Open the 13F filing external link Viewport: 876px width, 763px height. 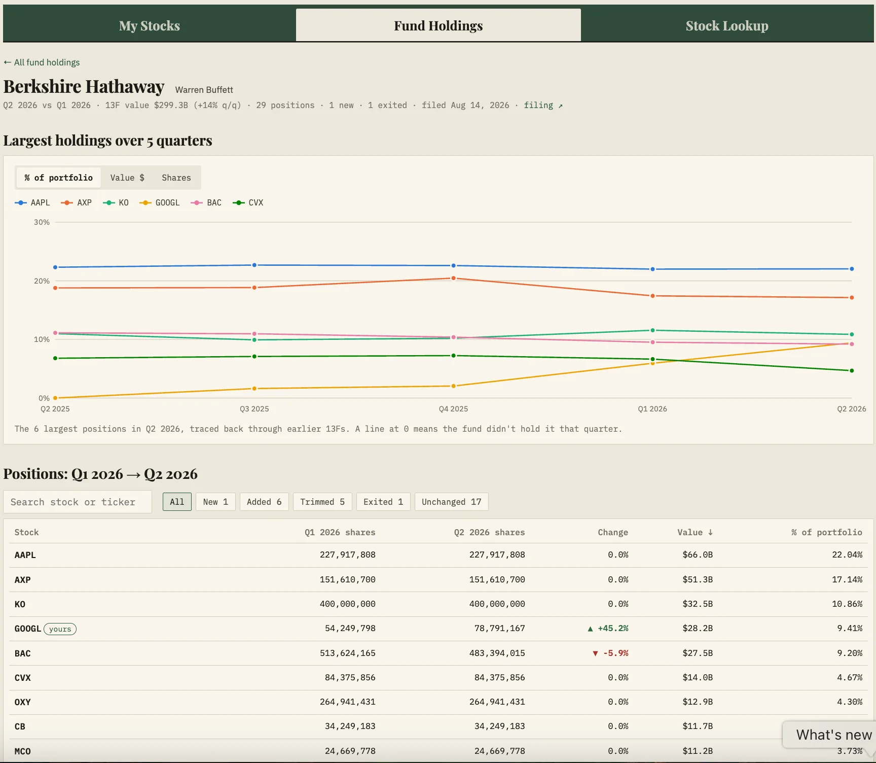point(543,105)
